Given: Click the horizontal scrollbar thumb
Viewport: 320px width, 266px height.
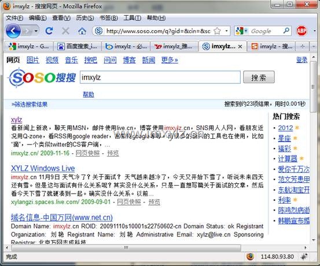Looking at the screenshot, I should [x=126, y=248].
